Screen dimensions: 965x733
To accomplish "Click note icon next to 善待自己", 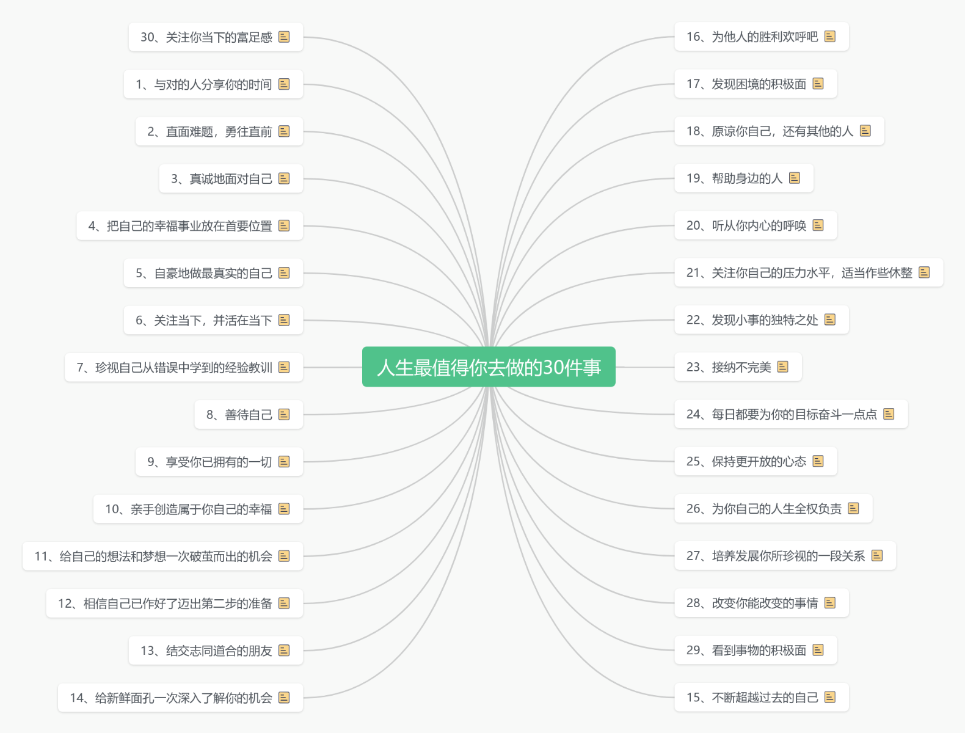I will pyautogui.click(x=284, y=414).
